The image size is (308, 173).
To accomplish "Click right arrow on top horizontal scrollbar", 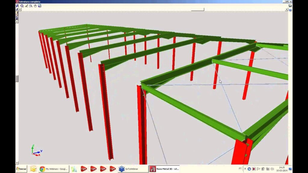I will point(287,9).
